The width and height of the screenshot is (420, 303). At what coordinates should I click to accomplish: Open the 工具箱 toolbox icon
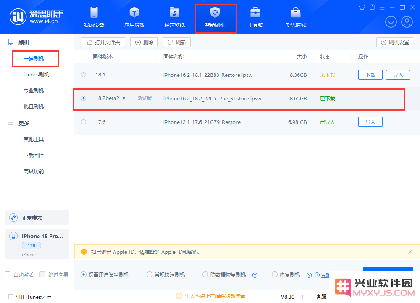click(255, 13)
